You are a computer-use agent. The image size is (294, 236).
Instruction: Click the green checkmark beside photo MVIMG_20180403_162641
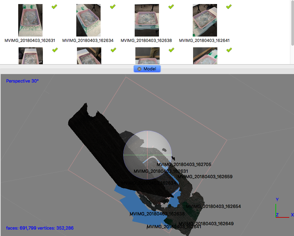[229, 7]
